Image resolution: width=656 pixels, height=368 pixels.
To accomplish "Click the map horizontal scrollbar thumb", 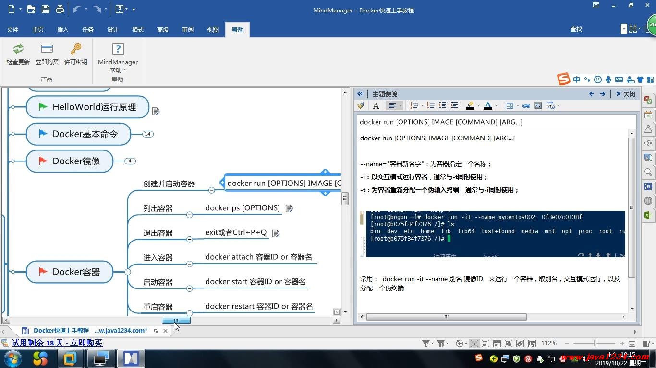I will click(176, 320).
